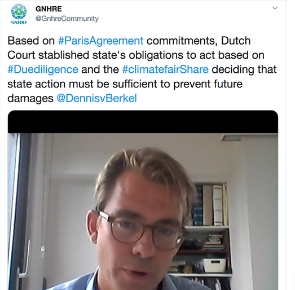Viewport: 295px width, 290px height.
Task: Click the white storage box in the video
Action: [214, 265]
